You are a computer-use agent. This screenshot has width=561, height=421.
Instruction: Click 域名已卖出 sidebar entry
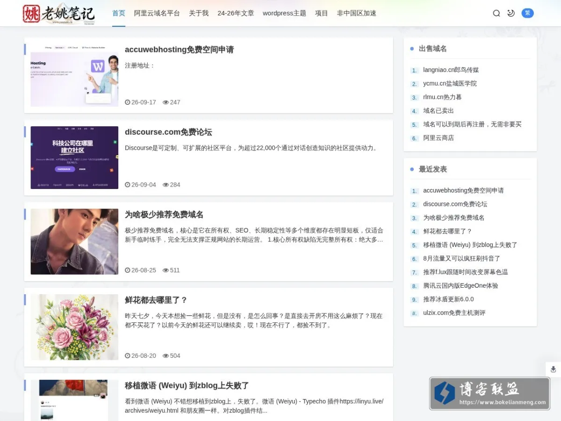coord(439,111)
